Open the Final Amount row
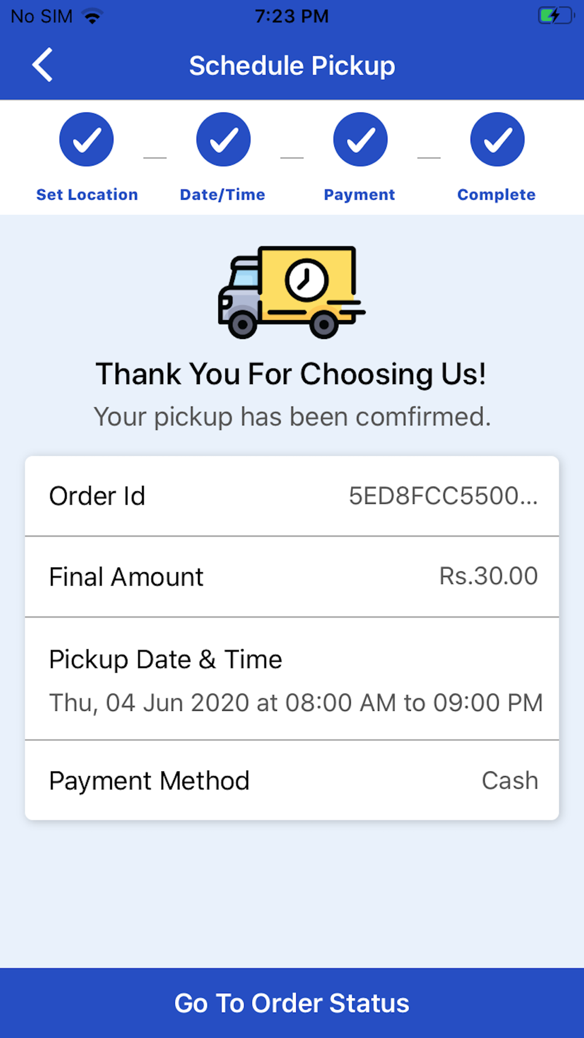This screenshot has width=584, height=1038. pos(292,577)
